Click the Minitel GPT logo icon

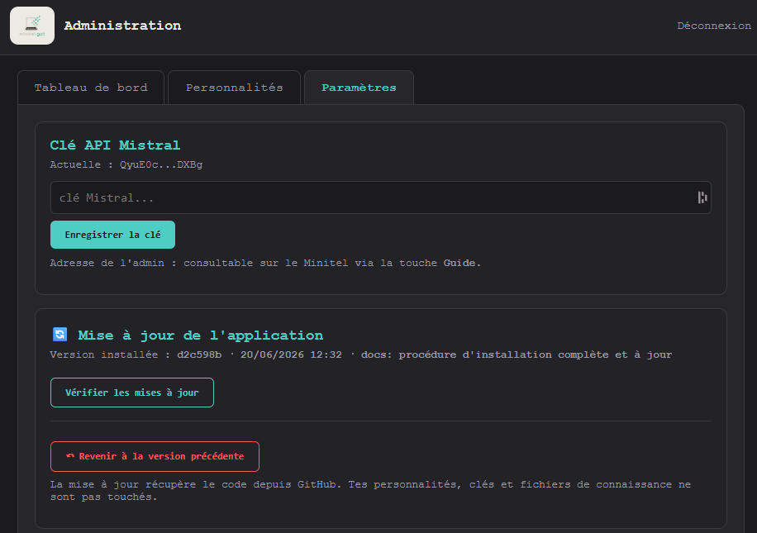coord(32,26)
